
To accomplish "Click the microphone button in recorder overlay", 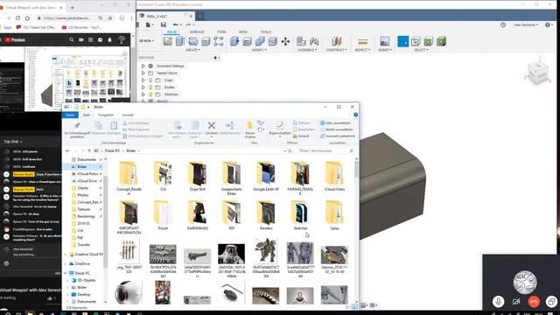I will click(498, 301).
